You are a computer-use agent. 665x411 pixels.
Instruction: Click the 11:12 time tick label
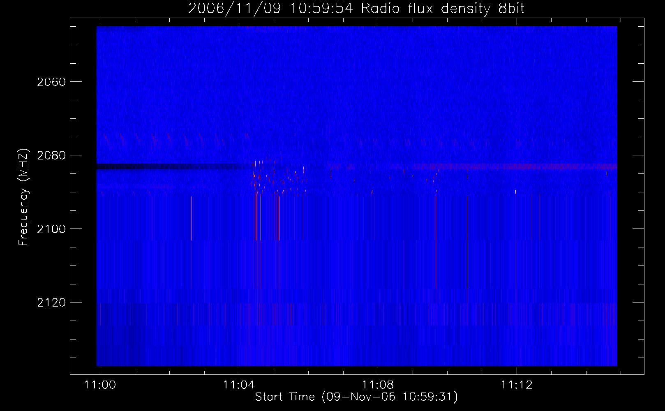pyautogui.click(x=516, y=385)
